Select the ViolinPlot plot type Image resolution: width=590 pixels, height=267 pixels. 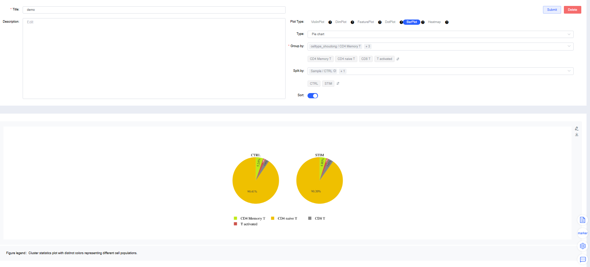(317, 22)
